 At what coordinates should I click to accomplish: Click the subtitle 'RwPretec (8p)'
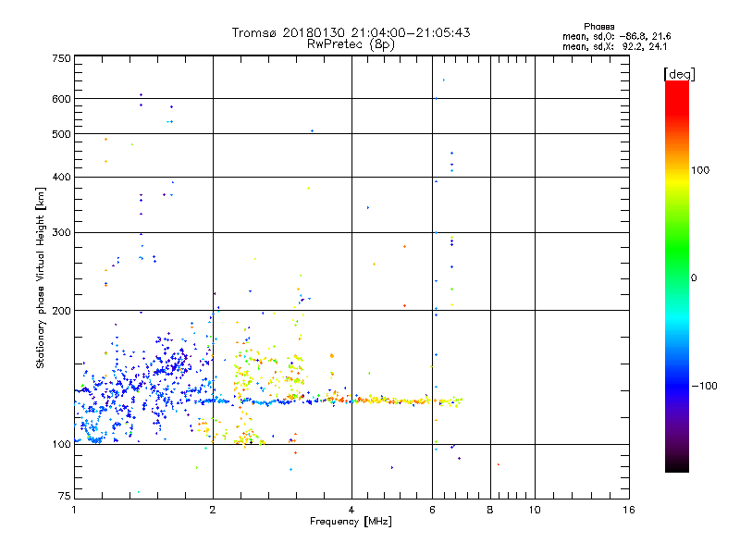[x=351, y=44]
